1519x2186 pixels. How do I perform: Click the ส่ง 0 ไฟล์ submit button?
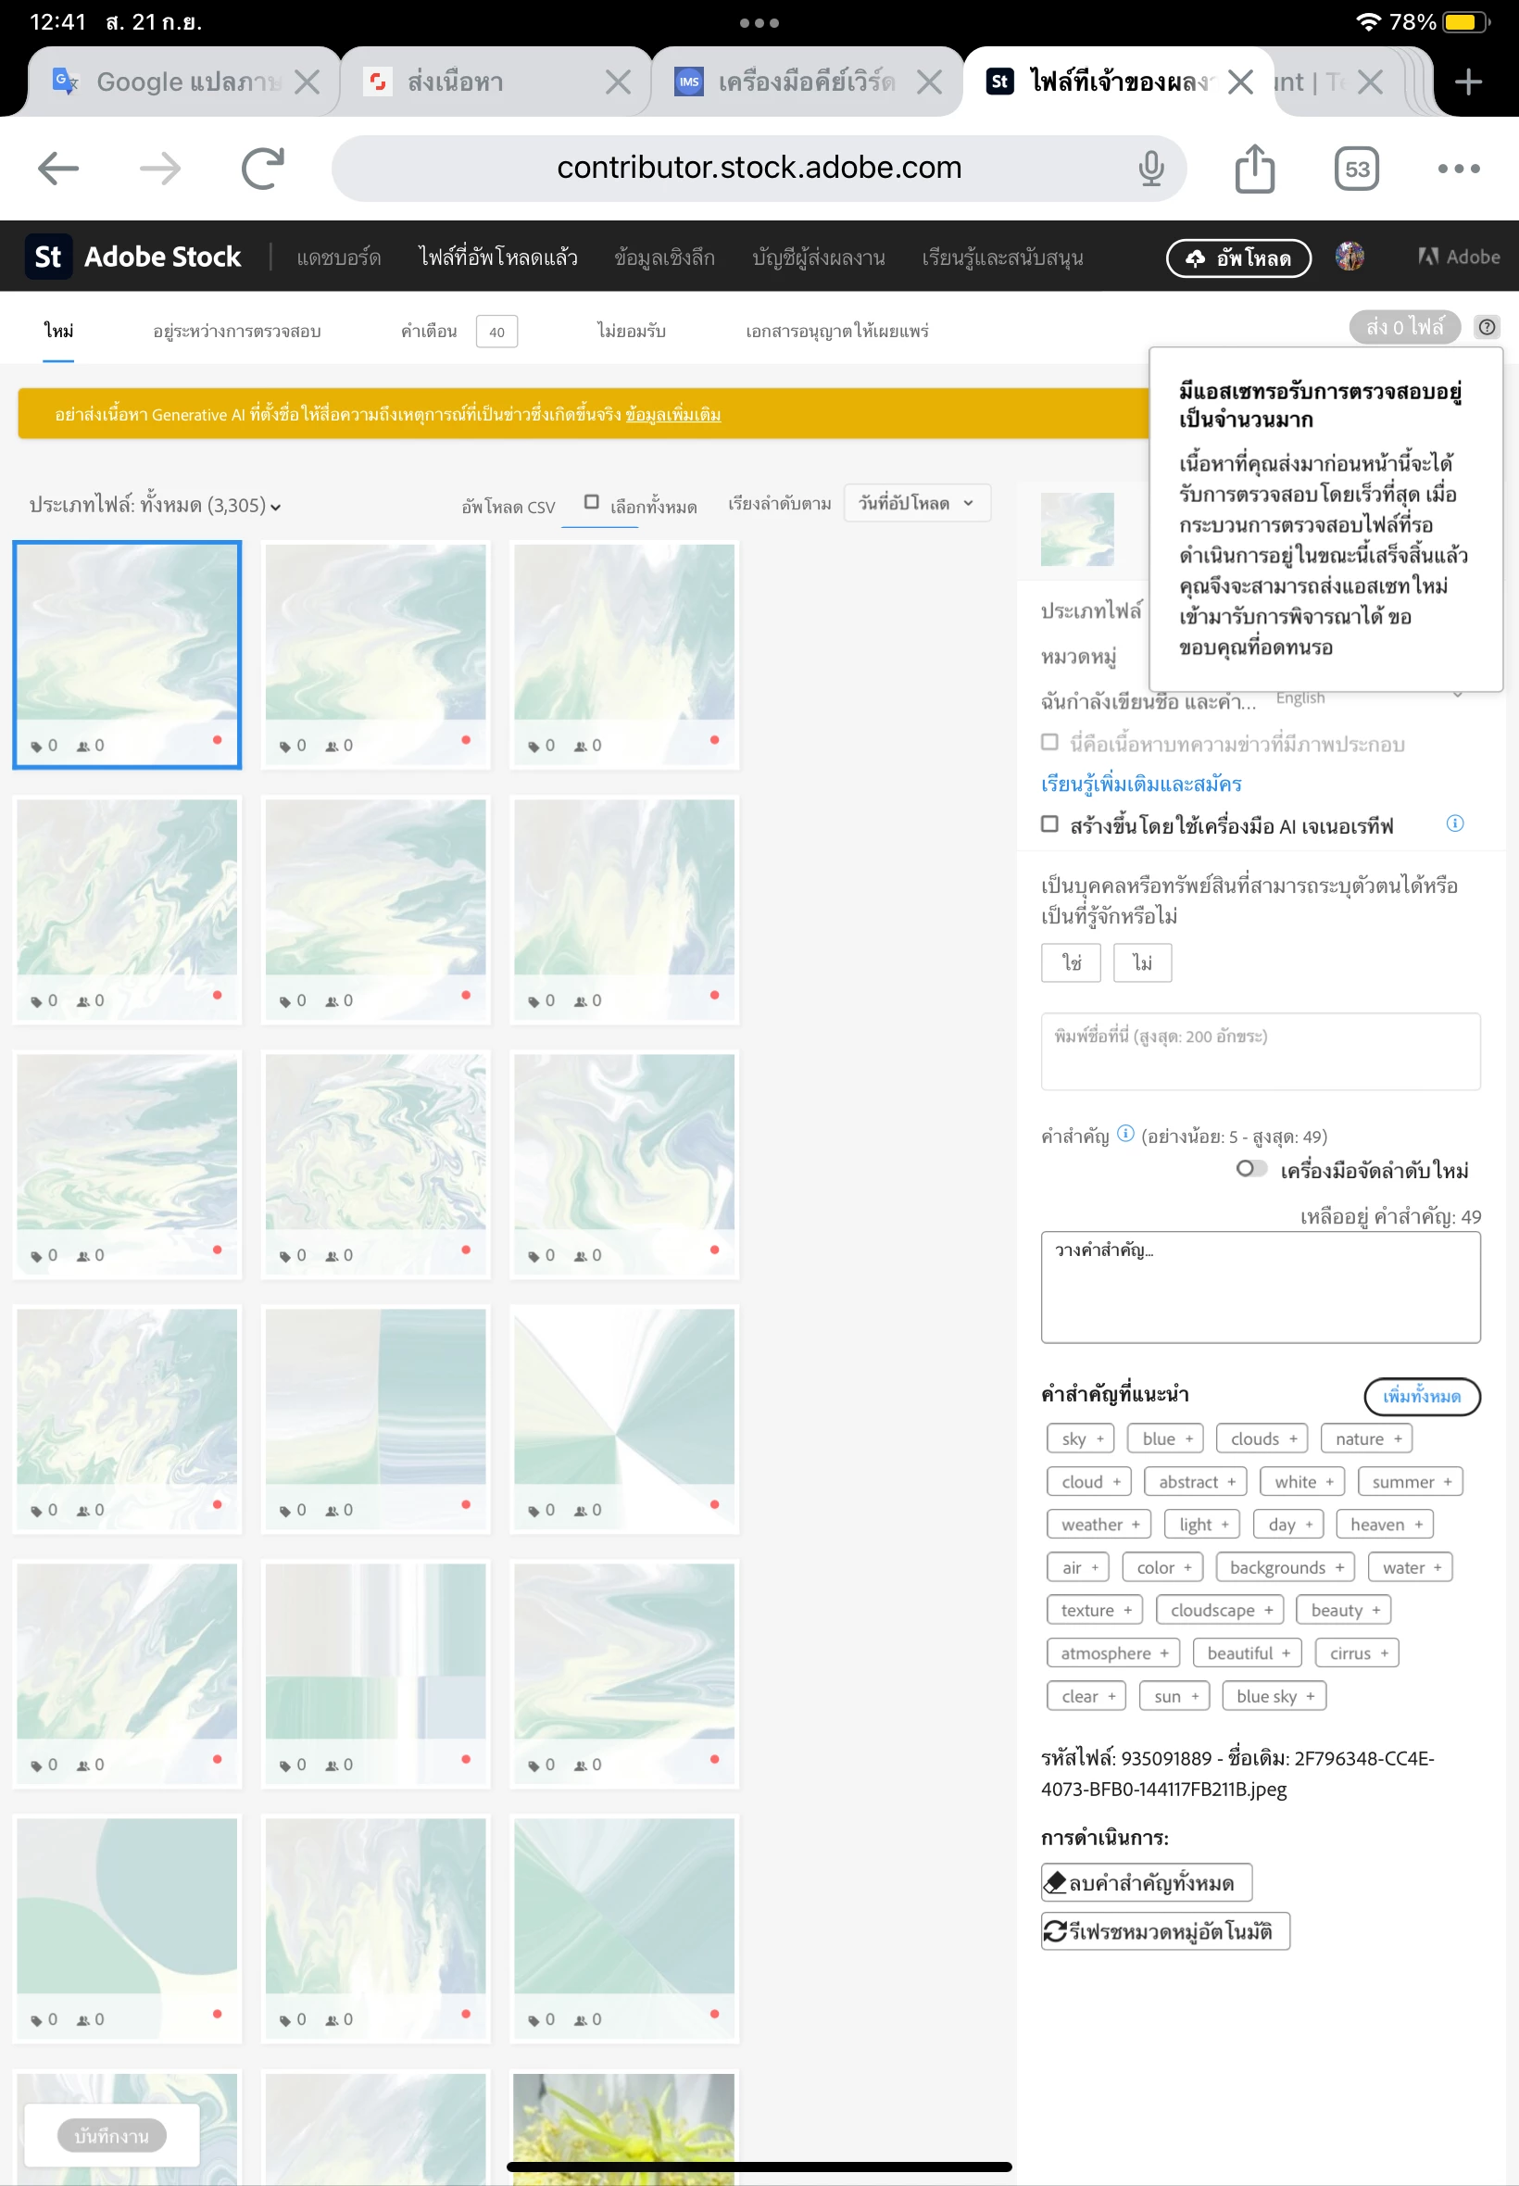(1404, 326)
